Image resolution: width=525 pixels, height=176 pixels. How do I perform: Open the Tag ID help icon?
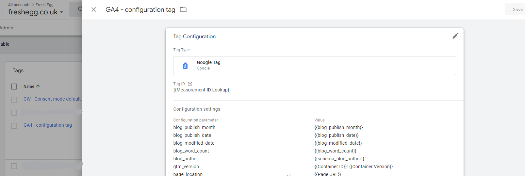(x=190, y=84)
